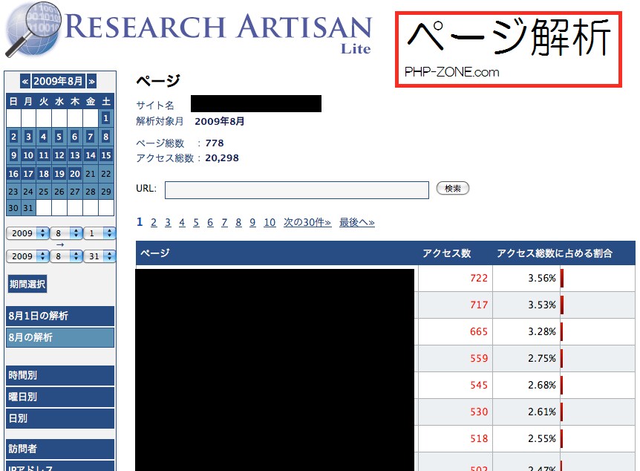
Task: Open the end month 8 dropdown
Action: tap(66, 256)
